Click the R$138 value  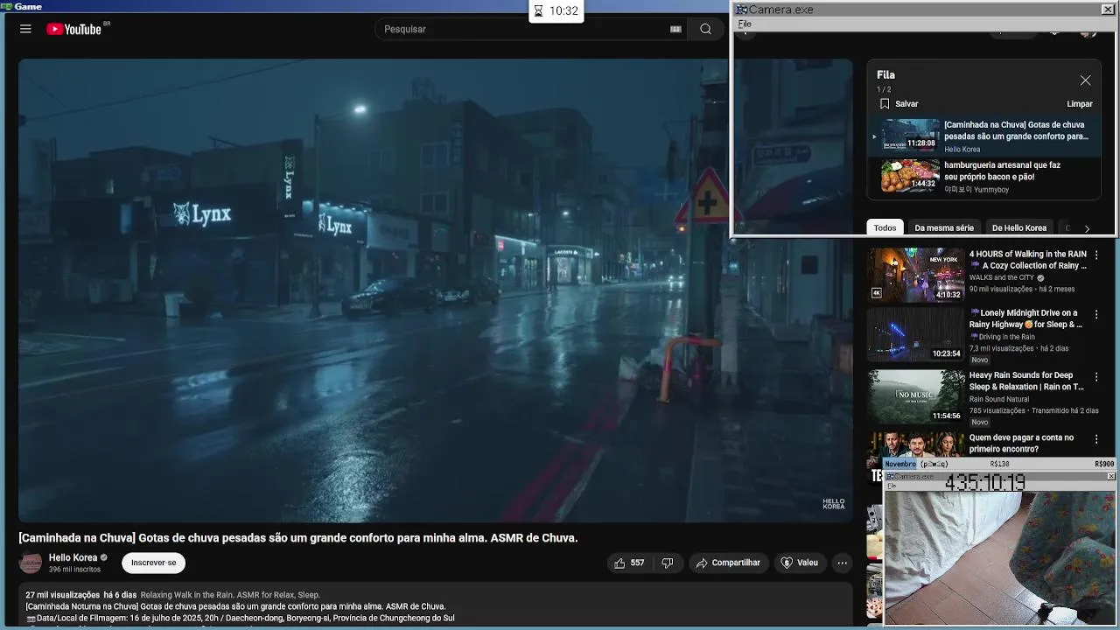tap(999, 464)
